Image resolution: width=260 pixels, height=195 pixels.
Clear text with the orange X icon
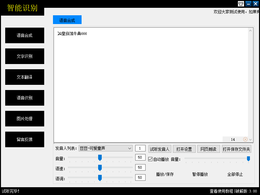[x=245, y=139]
